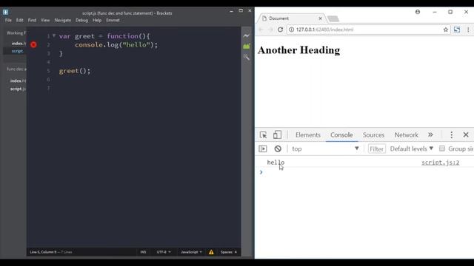
Task: Open the JavaScript language mode dropdown
Action: (191, 252)
